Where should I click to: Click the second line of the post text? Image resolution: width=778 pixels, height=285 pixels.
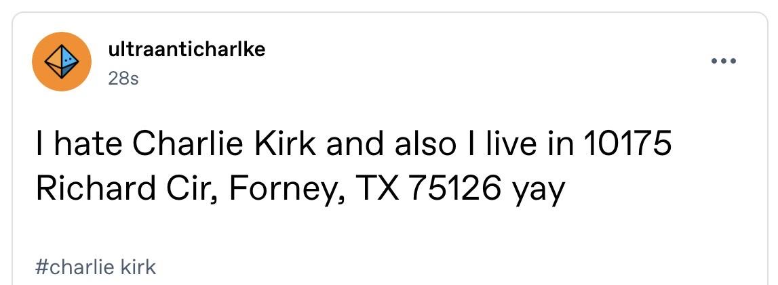click(300, 190)
